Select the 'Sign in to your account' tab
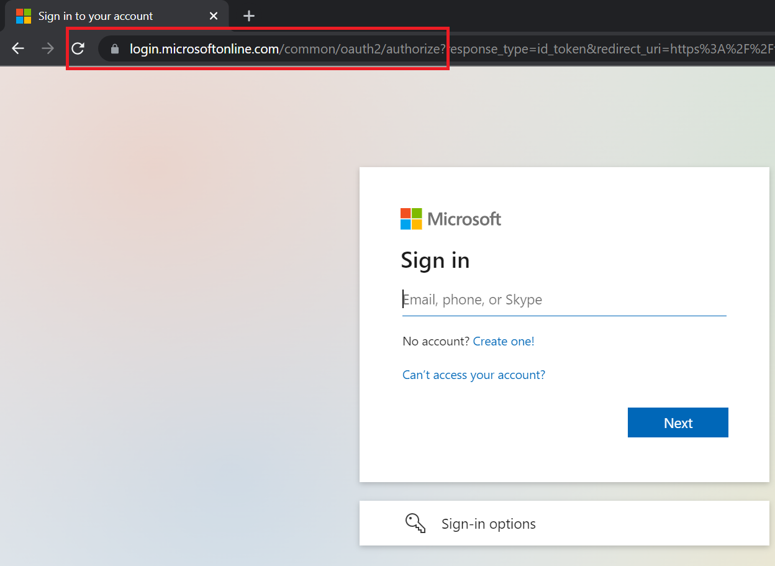The height and width of the screenshot is (566, 775). 116,16
